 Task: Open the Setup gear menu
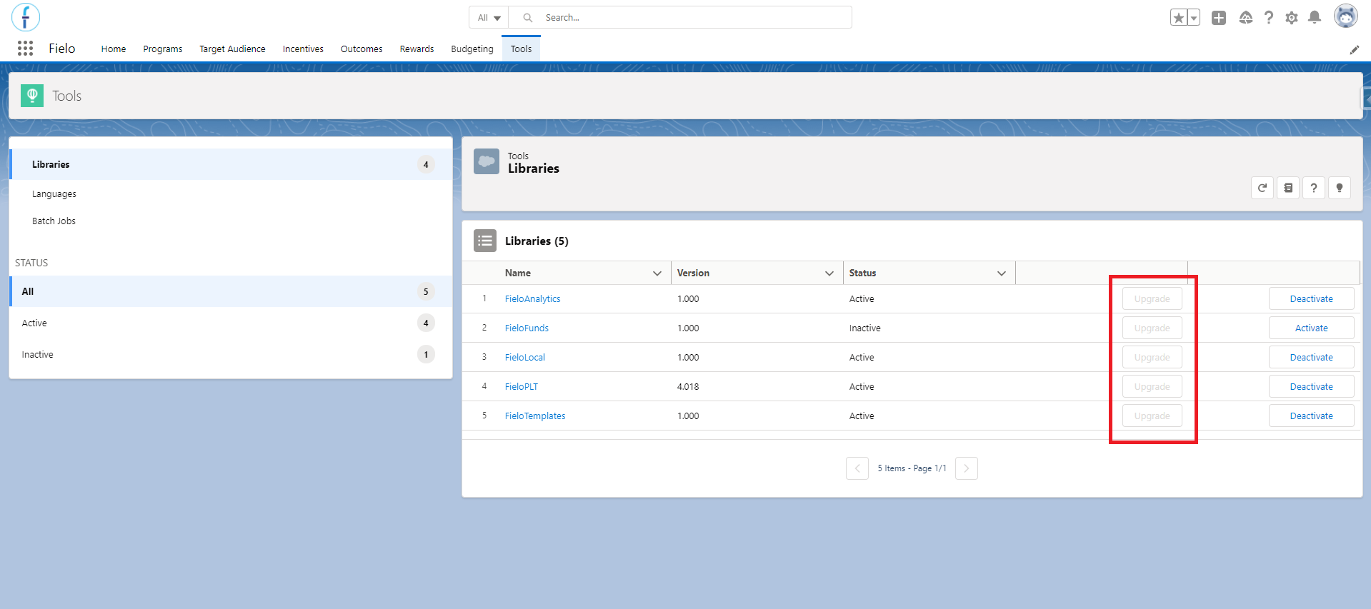[x=1292, y=18]
